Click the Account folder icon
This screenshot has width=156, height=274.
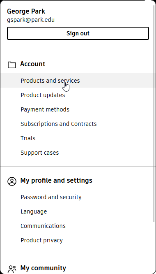point(12,65)
